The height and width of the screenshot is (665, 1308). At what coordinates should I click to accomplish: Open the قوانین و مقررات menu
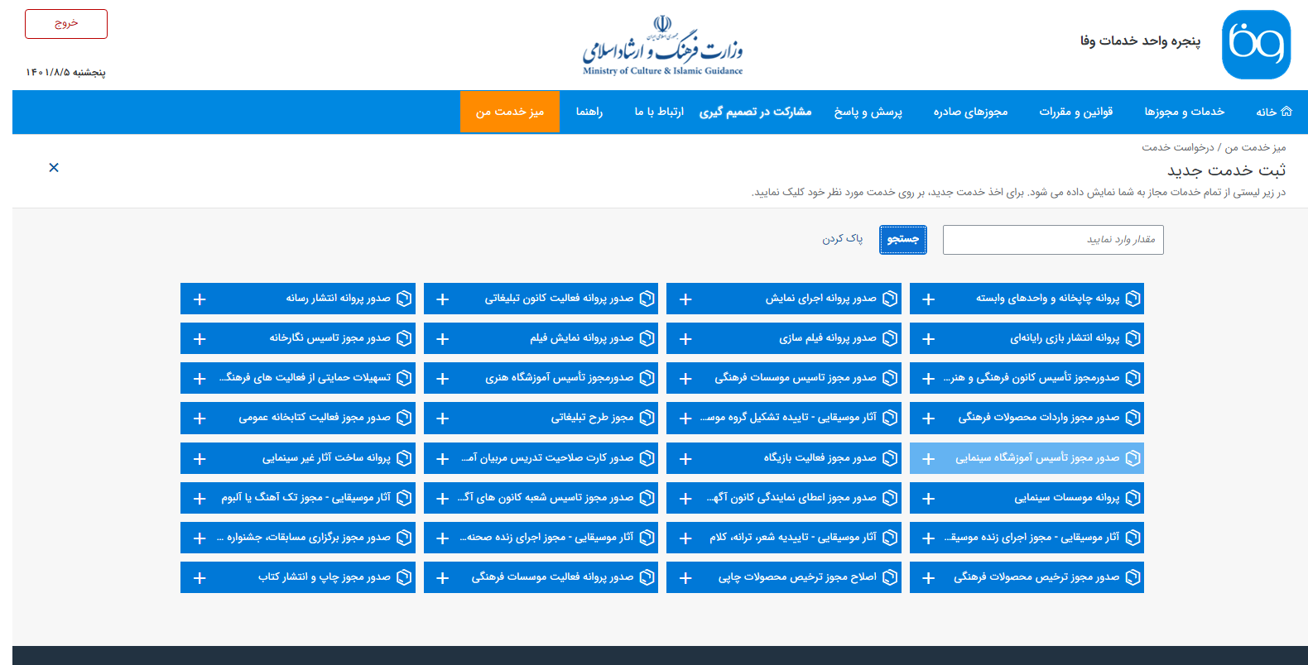pyautogui.click(x=1076, y=112)
